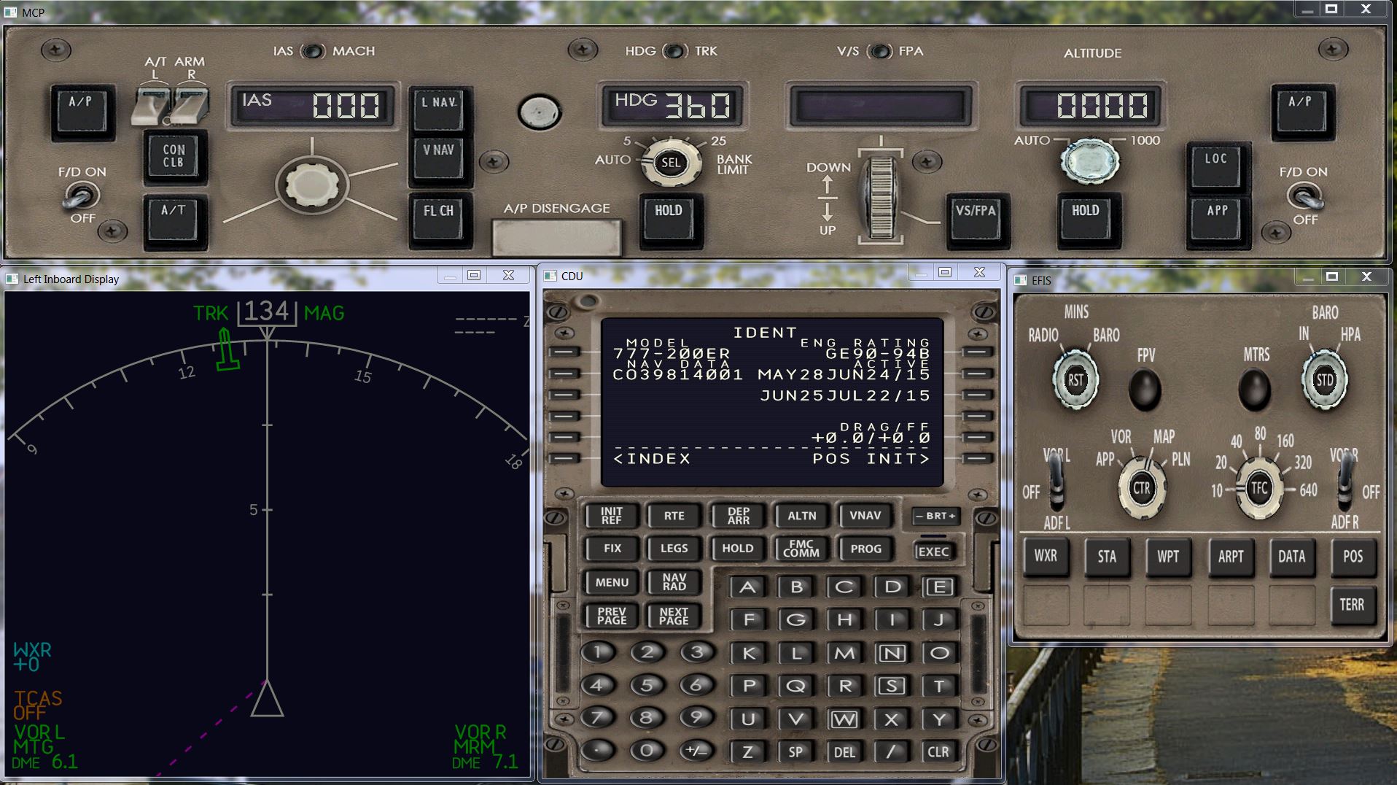Toggle the VOR L / ADF L switch
Image resolution: width=1397 pixels, height=785 pixels.
click(1054, 487)
